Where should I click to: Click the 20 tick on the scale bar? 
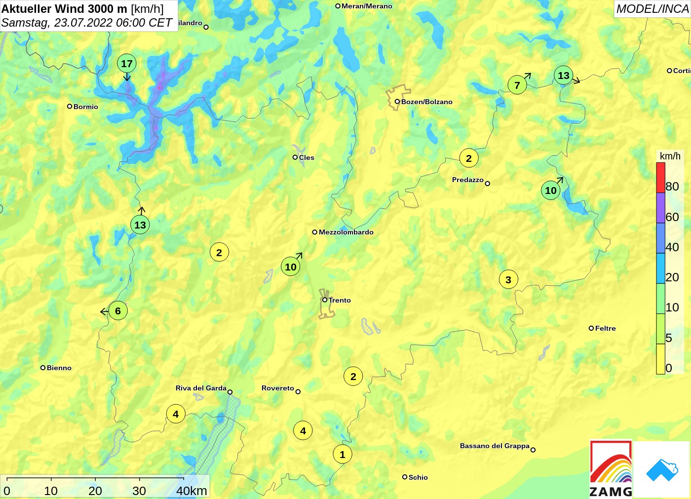[x=95, y=491]
